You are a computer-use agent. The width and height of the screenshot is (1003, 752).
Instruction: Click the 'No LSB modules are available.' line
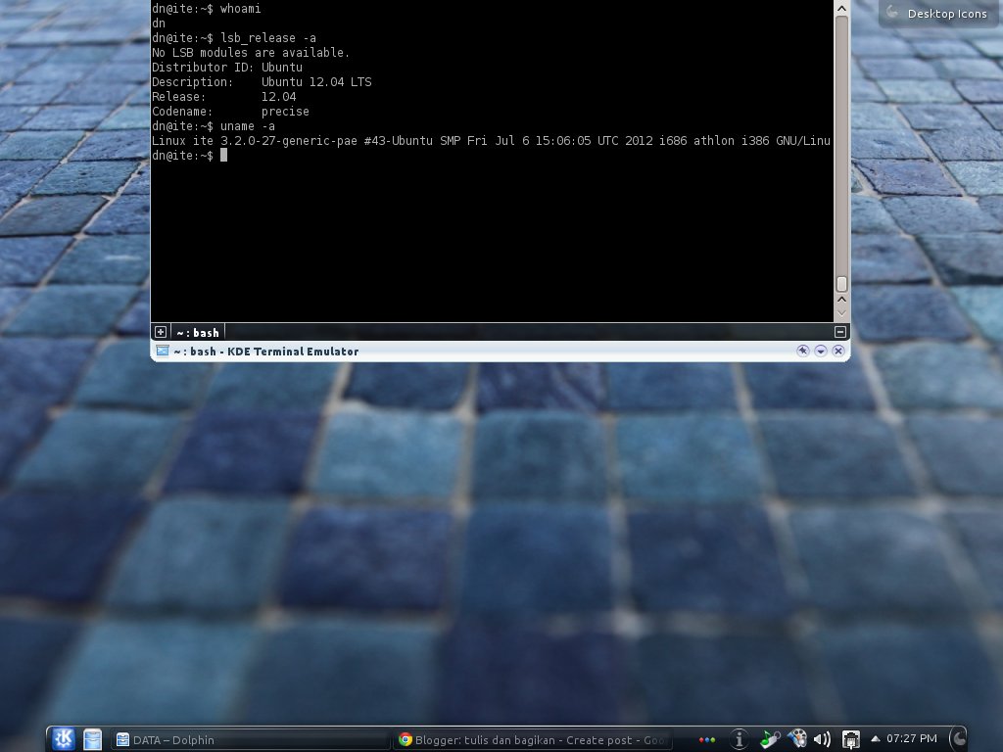251,53
